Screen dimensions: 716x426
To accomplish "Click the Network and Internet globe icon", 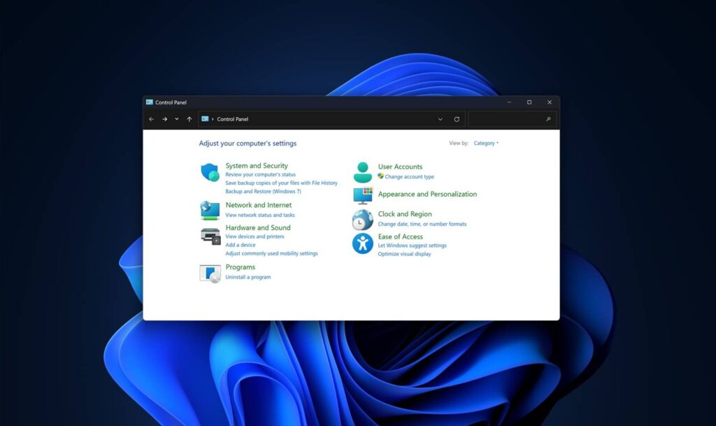I will click(x=210, y=210).
